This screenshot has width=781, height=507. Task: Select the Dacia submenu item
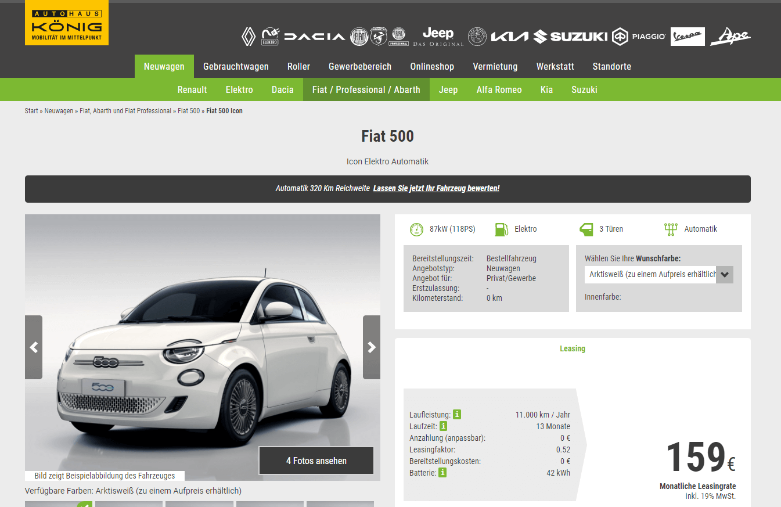click(x=283, y=89)
